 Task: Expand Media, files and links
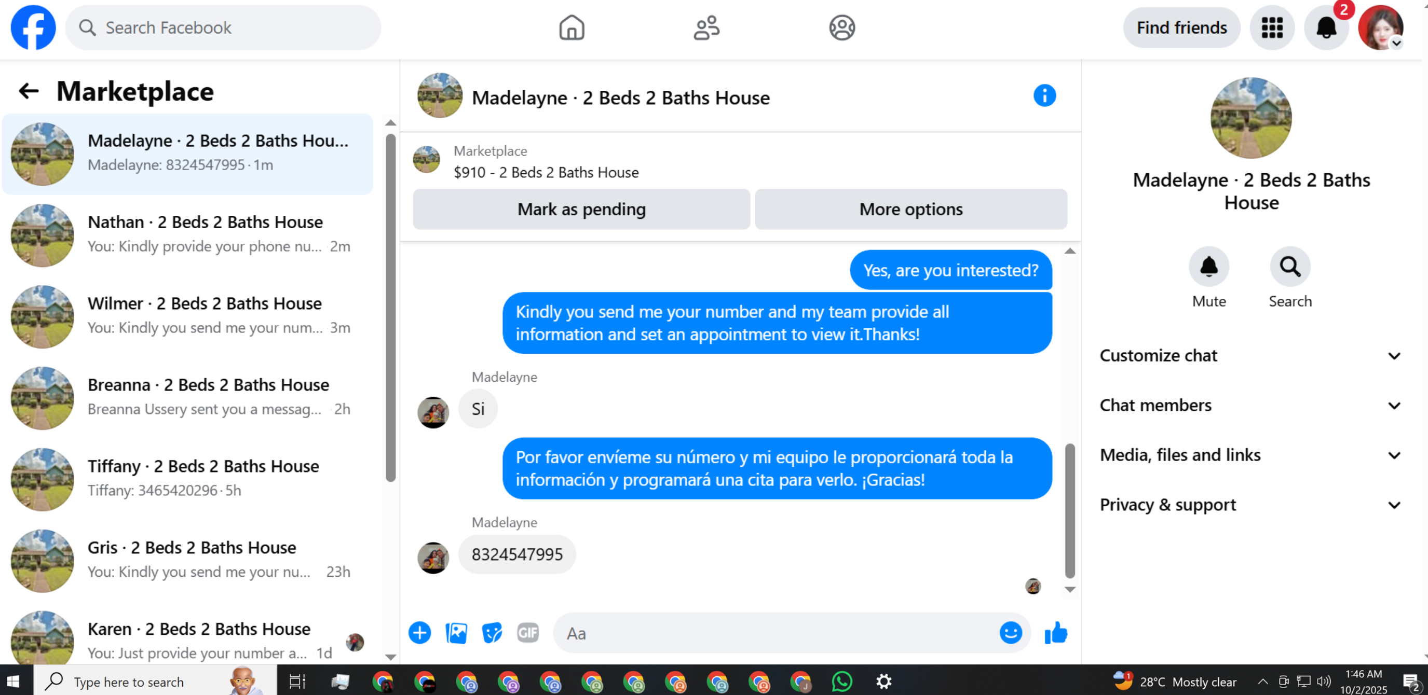tap(1250, 455)
